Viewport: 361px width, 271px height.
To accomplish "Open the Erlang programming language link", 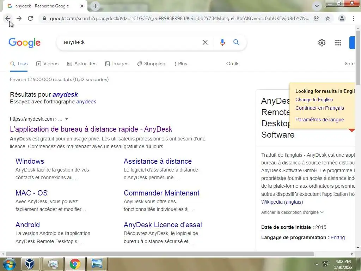I will pyautogui.click(x=338, y=237).
